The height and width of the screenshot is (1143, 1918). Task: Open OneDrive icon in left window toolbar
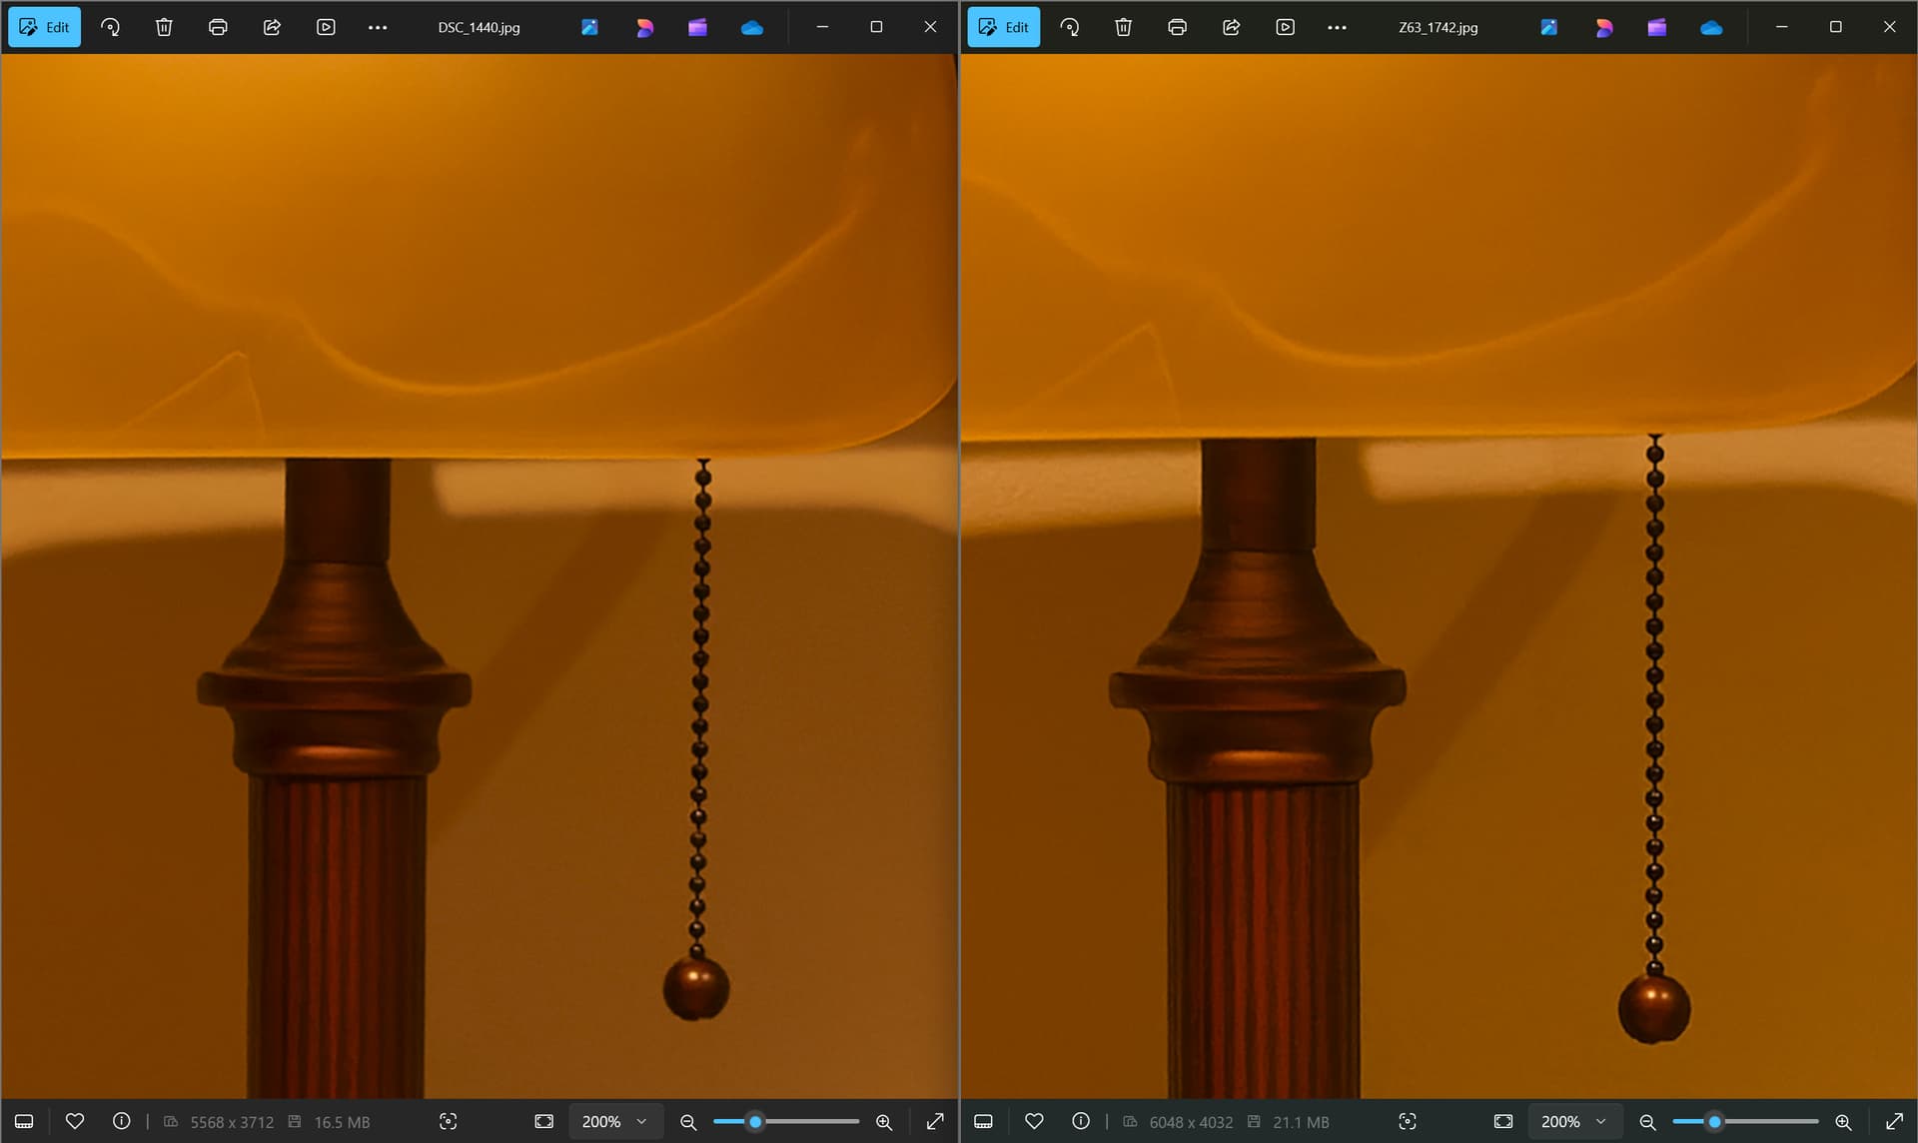(x=752, y=27)
